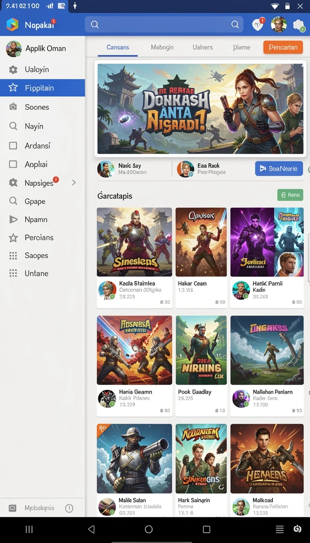Open the Rosansa game cover
The width and height of the screenshot is (310, 543).
point(134,350)
